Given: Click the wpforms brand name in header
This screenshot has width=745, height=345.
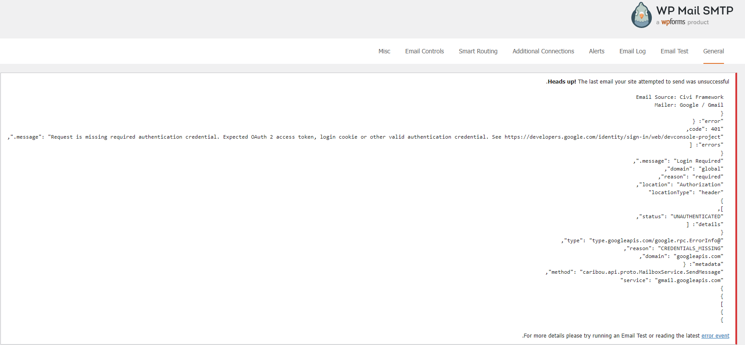Looking at the screenshot, I should (x=673, y=22).
